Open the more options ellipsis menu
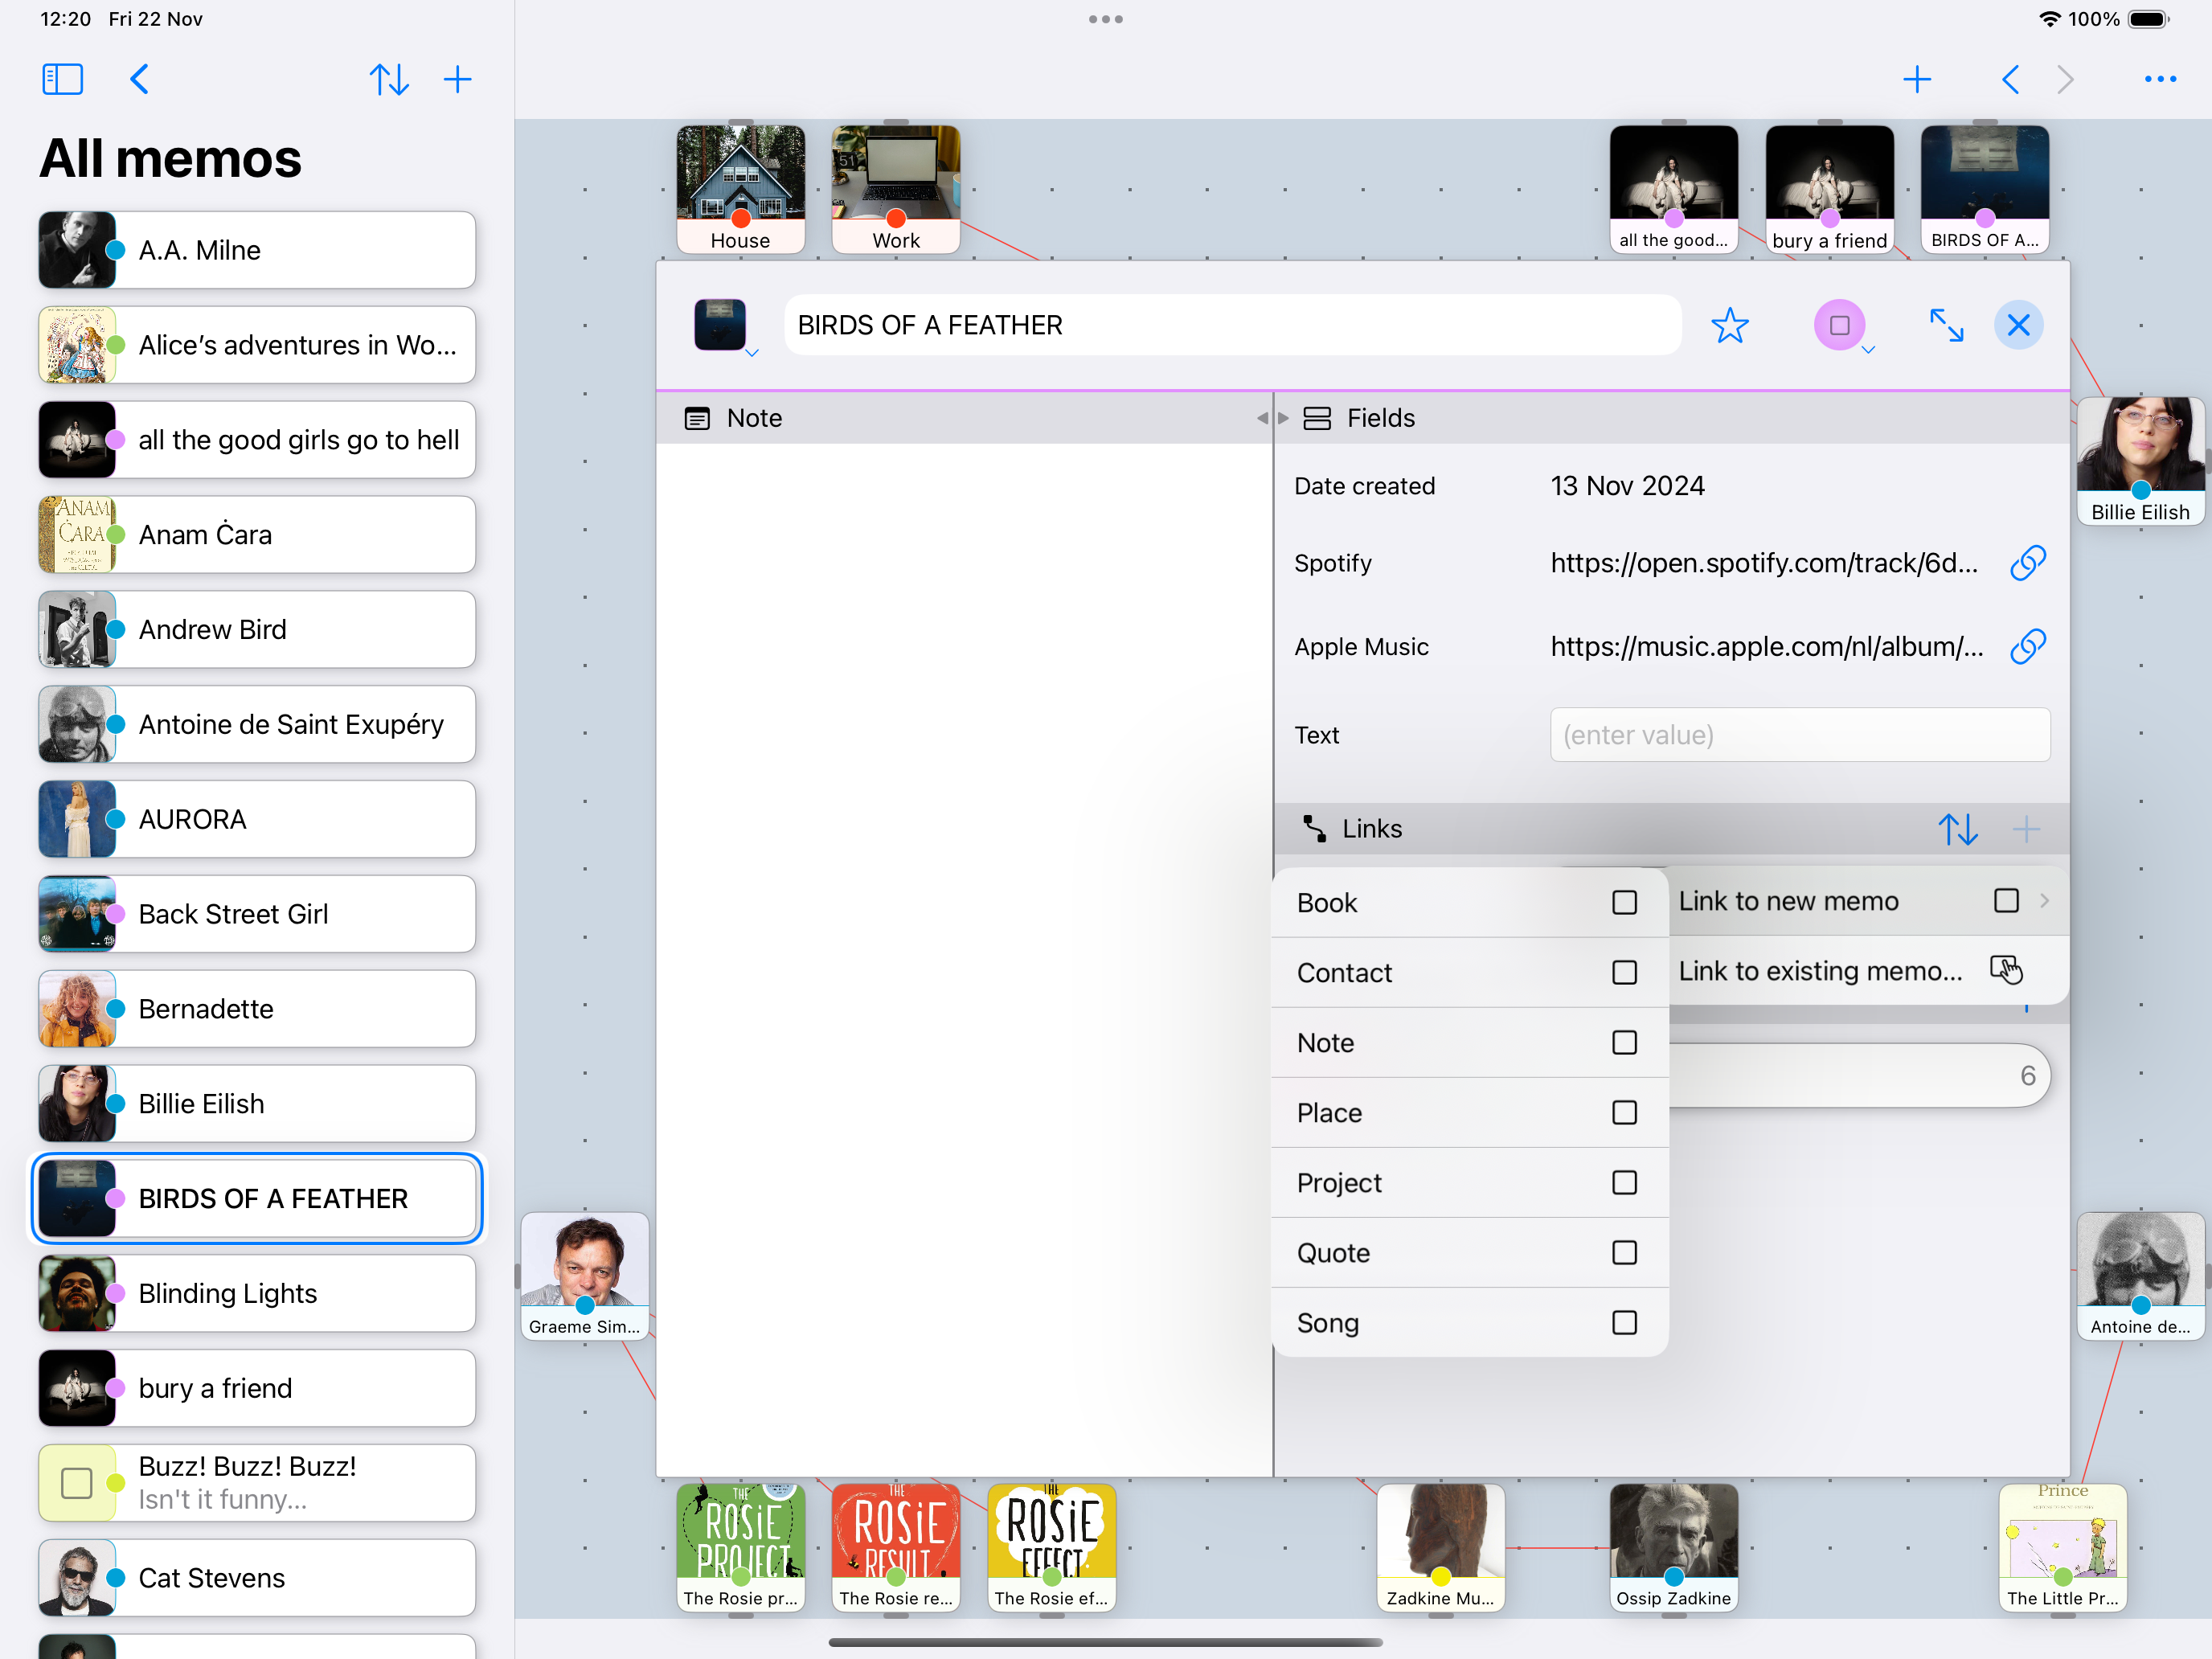Screen dimensions: 2212x1659 click(2159, 79)
